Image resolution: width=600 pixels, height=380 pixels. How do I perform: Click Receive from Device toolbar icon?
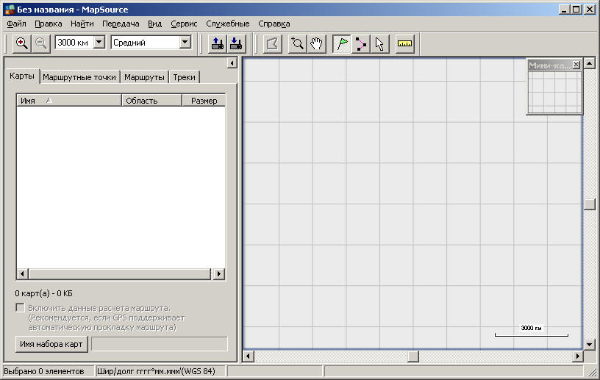pos(236,43)
